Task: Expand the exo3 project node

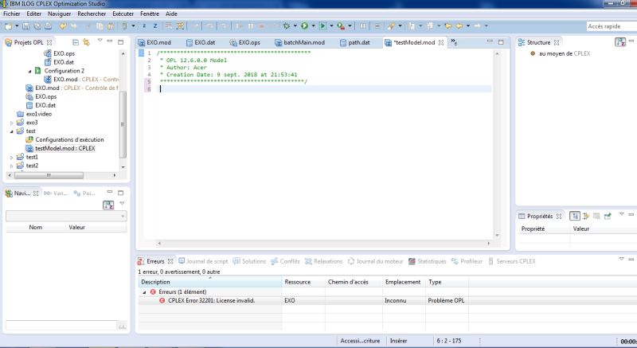Action: point(11,123)
